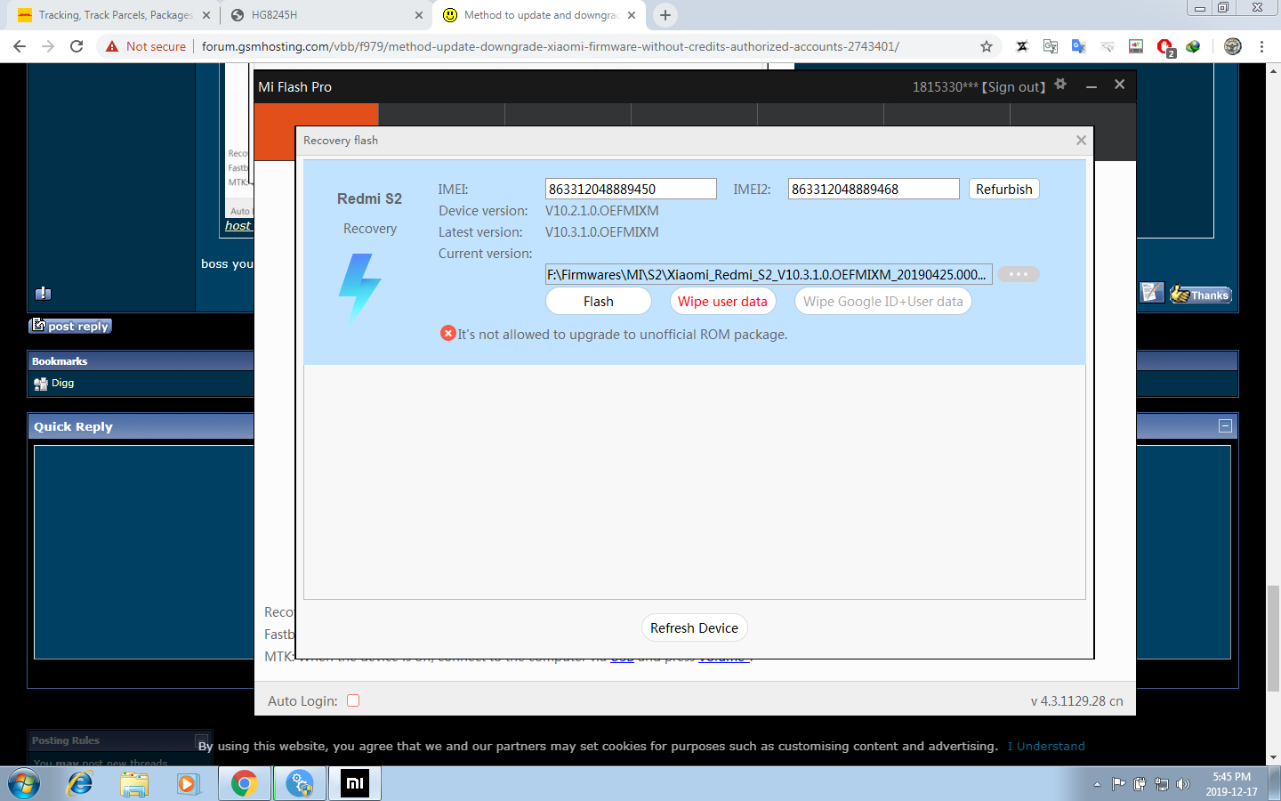Reload the forum page
The height and width of the screenshot is (801, 1281).
77,46
